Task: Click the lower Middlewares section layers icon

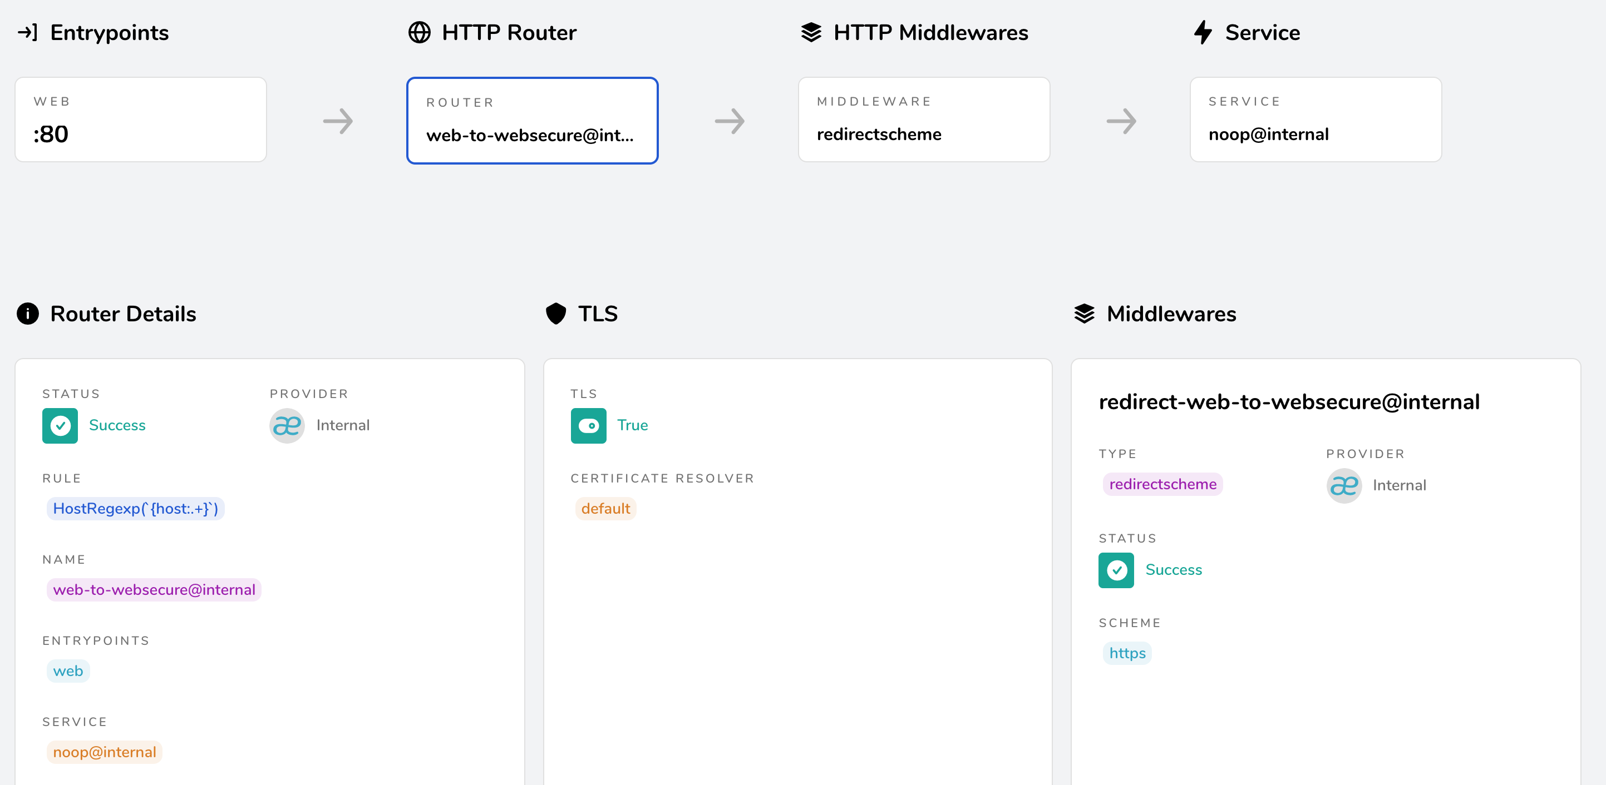Action: point(1084,314)
